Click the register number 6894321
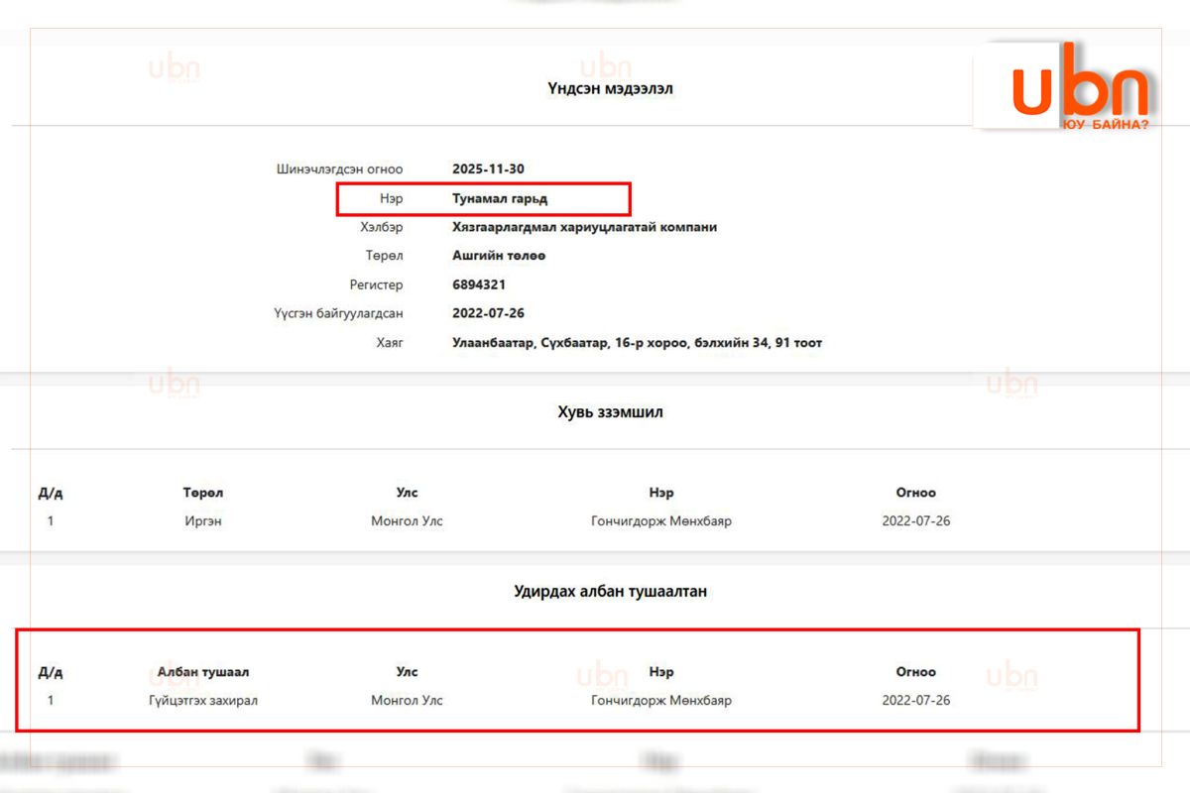 pyautogui.click(x=479, y=284)
